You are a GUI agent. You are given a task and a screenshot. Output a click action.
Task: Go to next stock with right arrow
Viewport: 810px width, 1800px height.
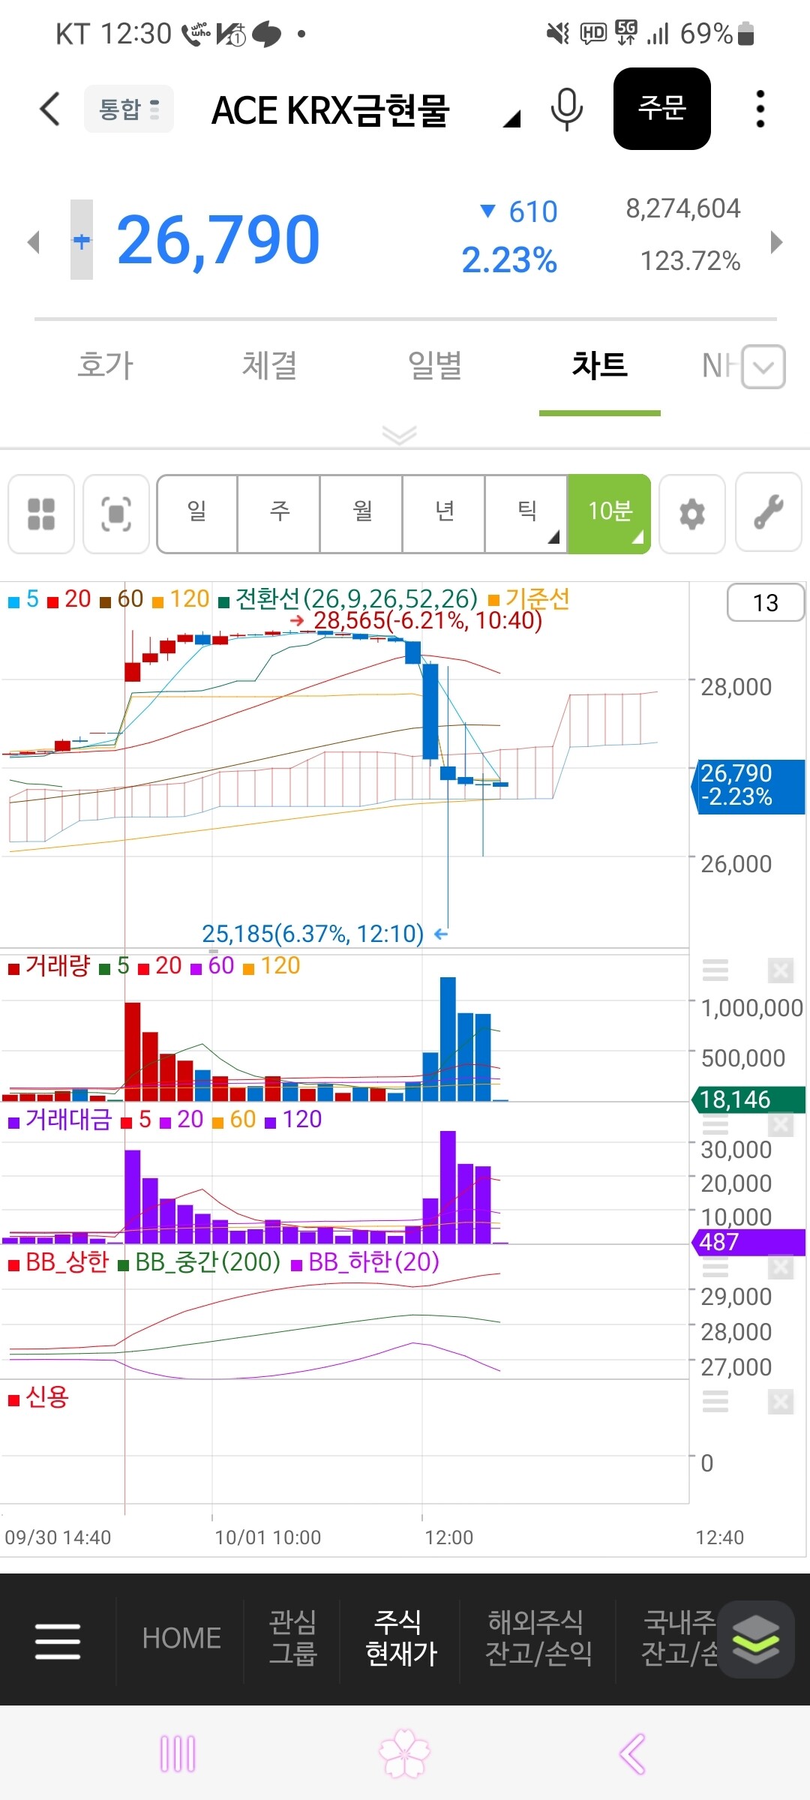click(x=777, y=241)
